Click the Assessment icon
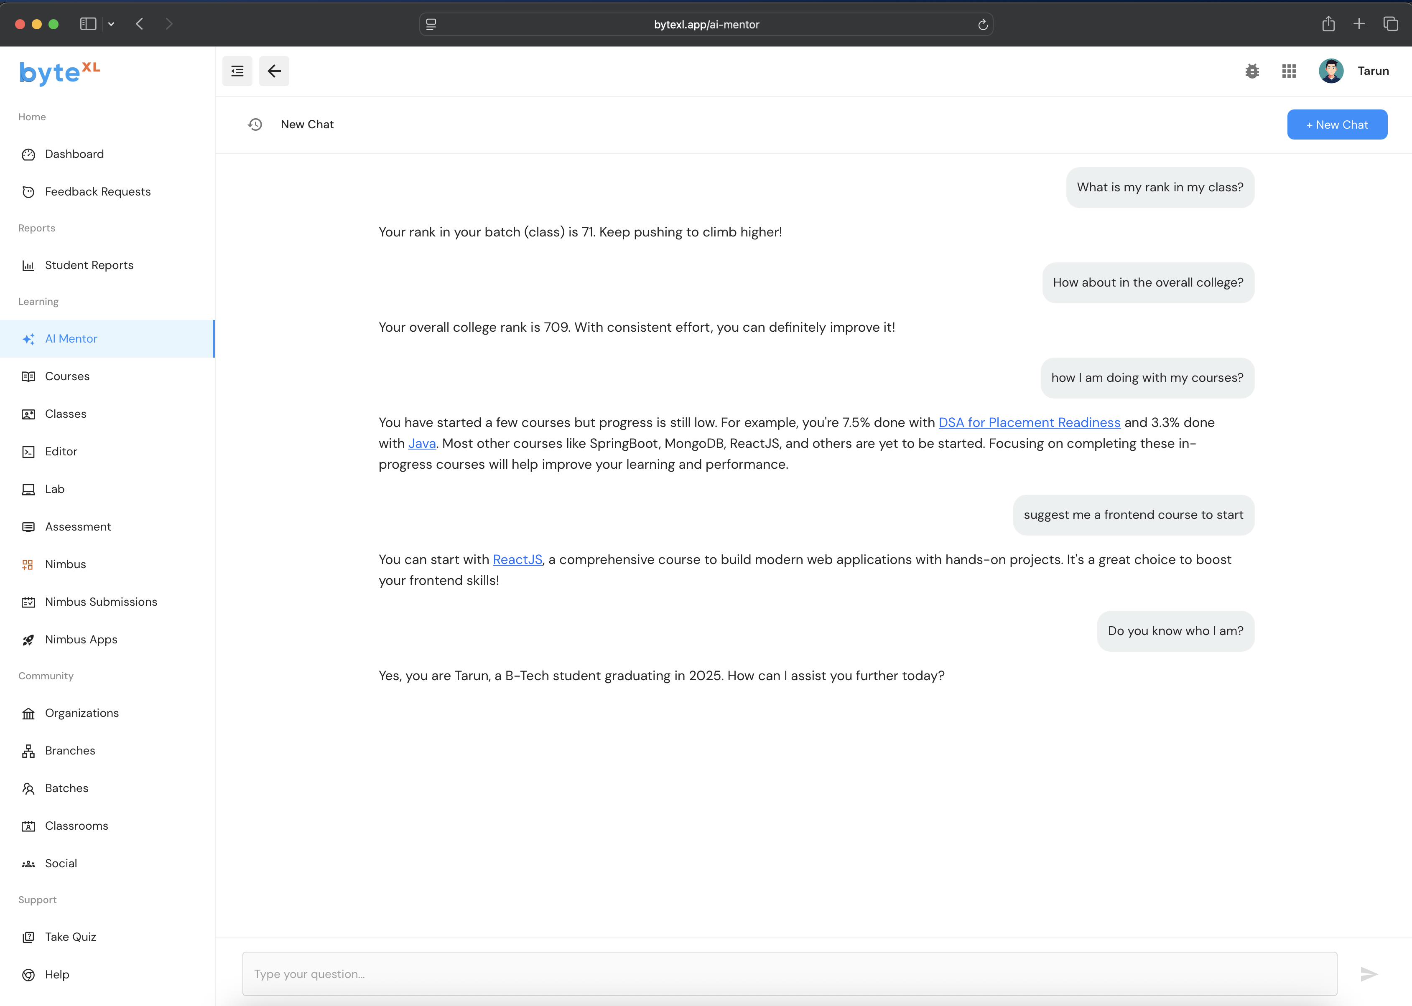Screen dimensions: 1412x1006 [28, 527]
